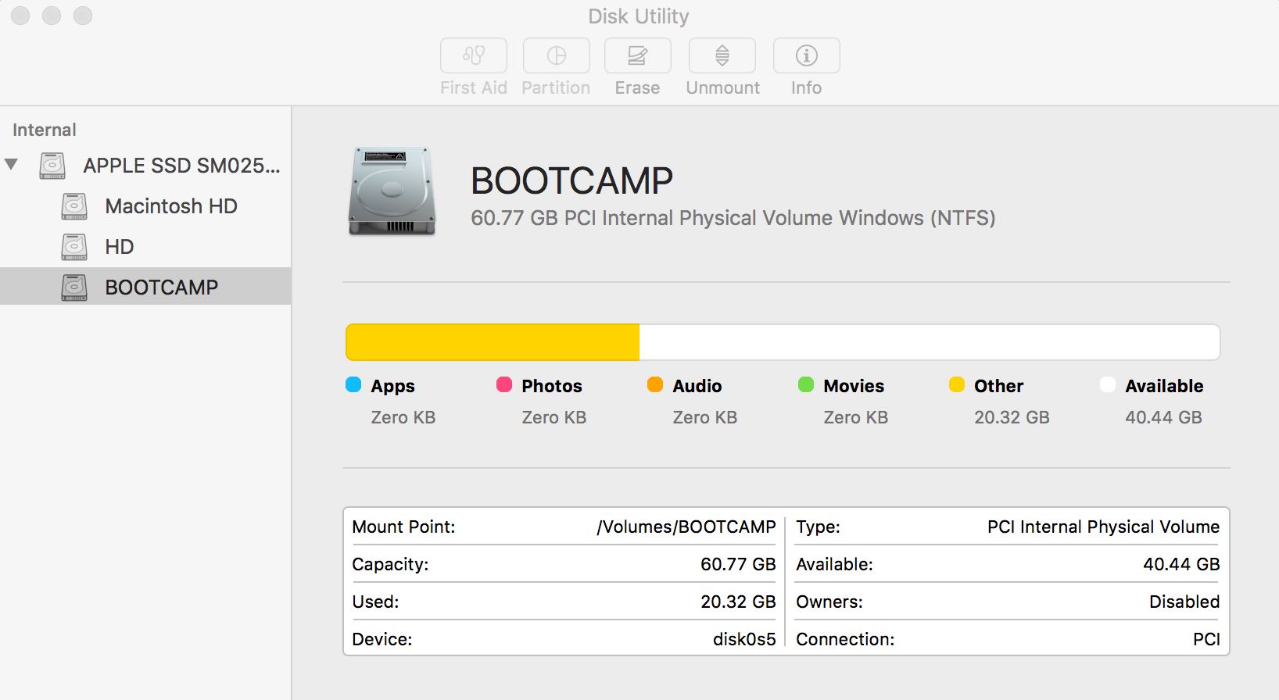1279x700 pixels.
Task: Click the orange Audio legend dot
Action: point(655,384)
